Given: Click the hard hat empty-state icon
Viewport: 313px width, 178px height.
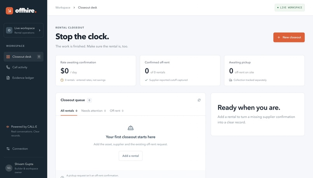Looking at the screenshot, I should point(130,128).
